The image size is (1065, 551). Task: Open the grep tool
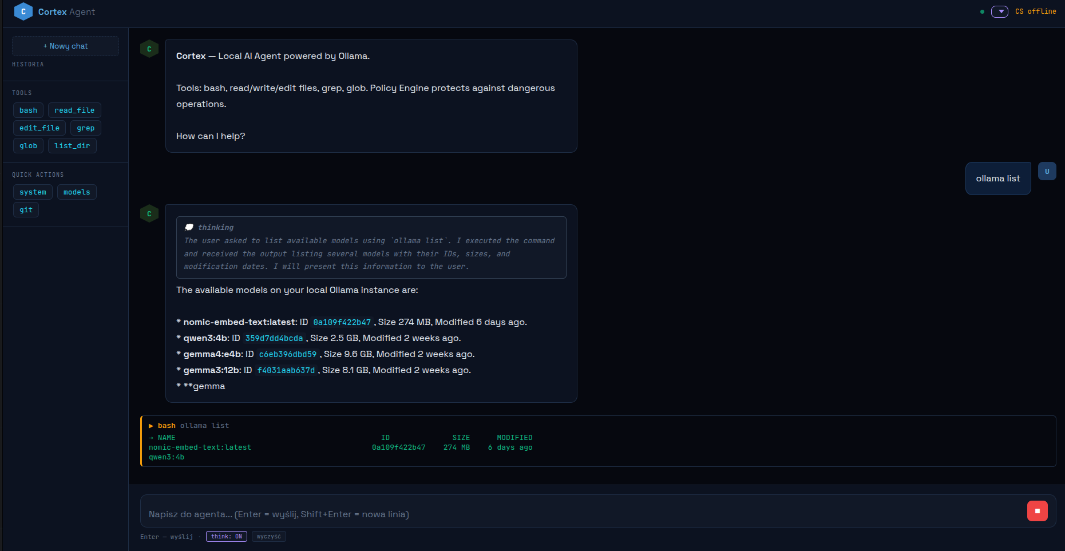(86, 128)
